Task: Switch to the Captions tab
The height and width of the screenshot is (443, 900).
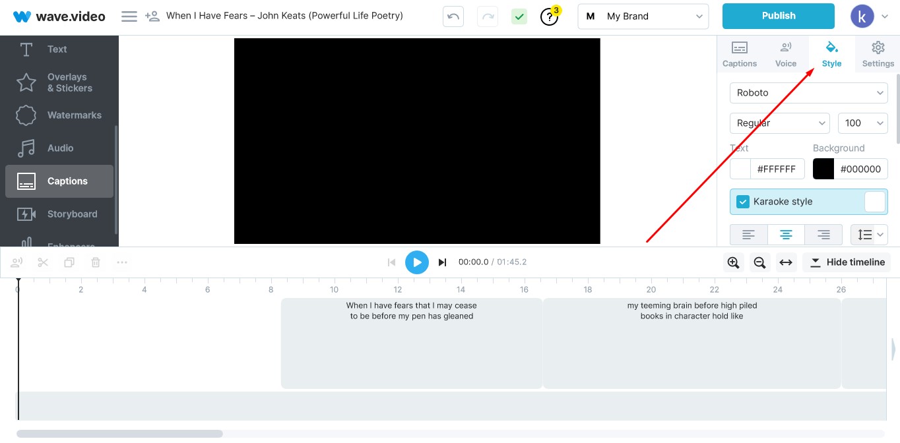Action: point(740,54)
